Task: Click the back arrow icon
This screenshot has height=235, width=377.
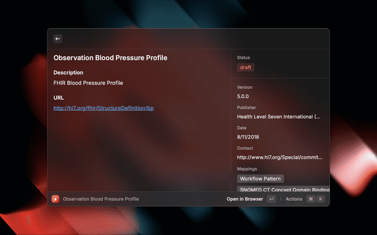Action: pyautogui.click(x=58, y=39)
